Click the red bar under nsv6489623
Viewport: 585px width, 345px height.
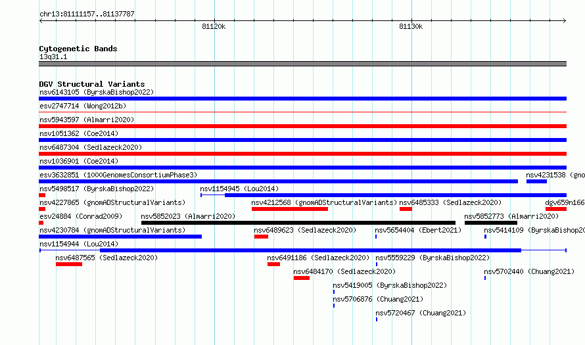coord(261,237)
